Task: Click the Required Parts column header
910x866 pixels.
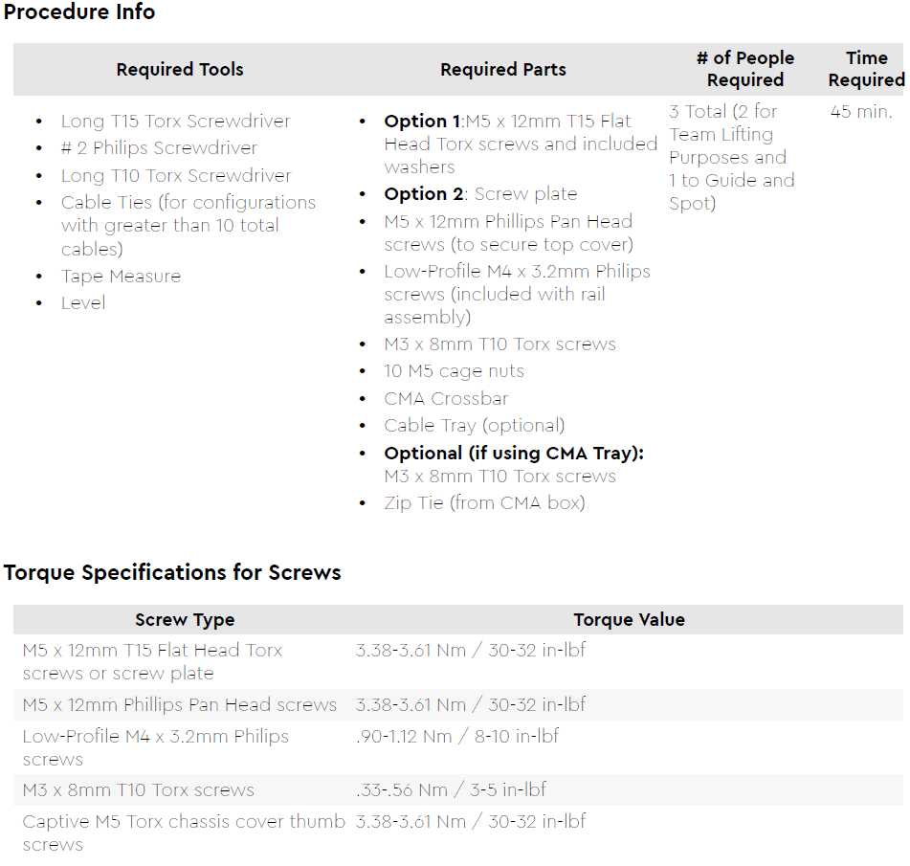Action: (x=503, y=69)
